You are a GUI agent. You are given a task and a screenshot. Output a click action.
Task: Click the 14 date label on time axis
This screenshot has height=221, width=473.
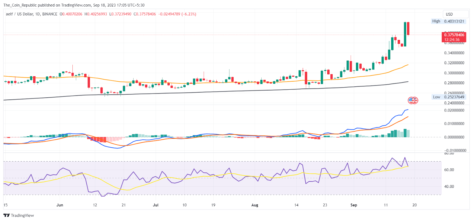296,205
